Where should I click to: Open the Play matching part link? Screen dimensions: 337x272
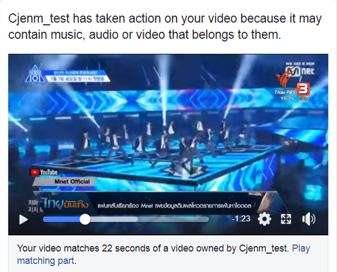pos(163,254)
